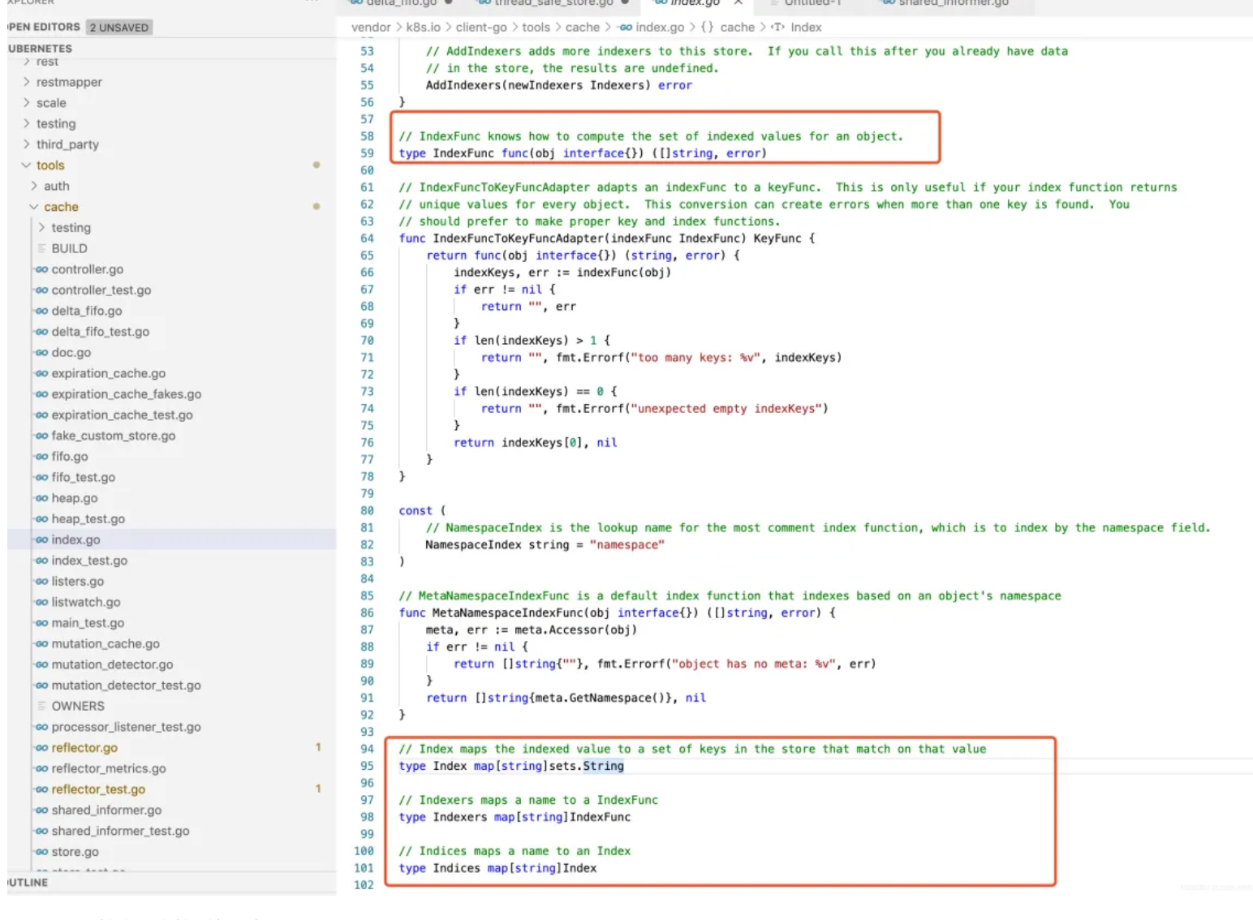Switch to the thread_safe_store.go tab
This screenshot has height=920, width=1253.
click(553, 3)
